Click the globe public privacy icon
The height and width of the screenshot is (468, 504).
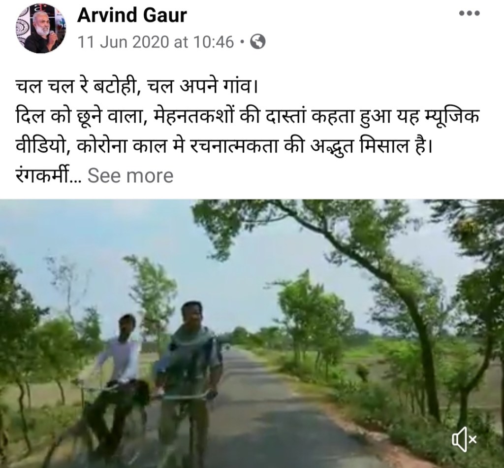coord(258,42)
